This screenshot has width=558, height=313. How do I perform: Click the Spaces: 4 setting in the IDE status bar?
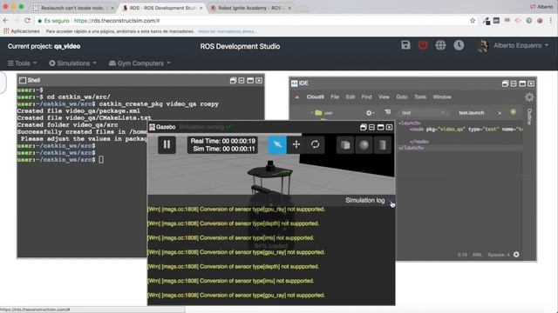pyautogui.click(x=499, y=255)
